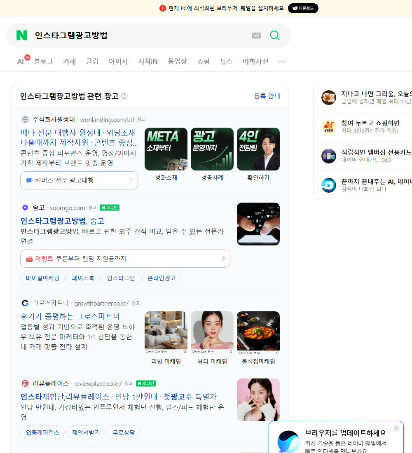Viewport: 412px width, 453px height.
Task: Open the 확인하기 caption link
Action: [x=258, y=177]
